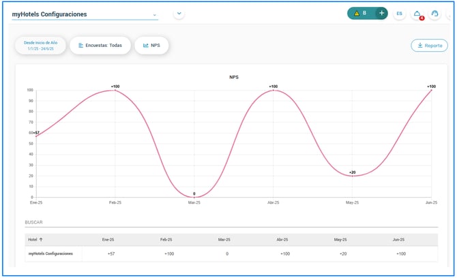Click the NPS metric chart icon

click(146, 46)
